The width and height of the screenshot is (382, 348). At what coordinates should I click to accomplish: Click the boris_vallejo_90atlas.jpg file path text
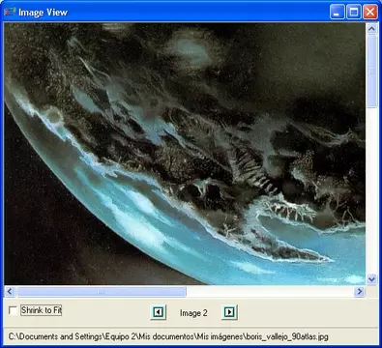click(168, 336)
